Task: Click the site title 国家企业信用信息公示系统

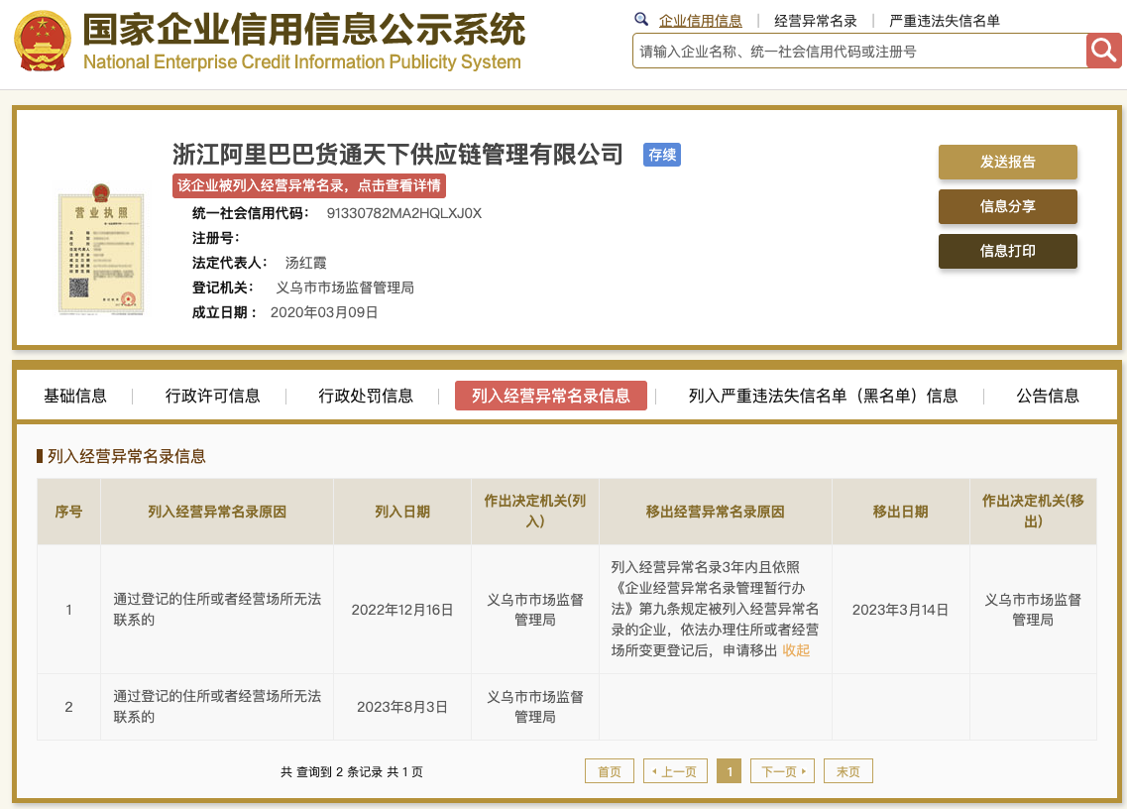Action: pyautogui.click(x=304, y=29)
